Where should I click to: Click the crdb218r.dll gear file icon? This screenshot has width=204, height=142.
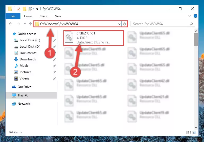69,37
